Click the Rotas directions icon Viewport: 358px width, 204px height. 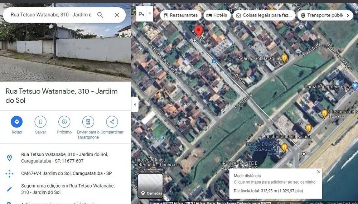[17, 122]
